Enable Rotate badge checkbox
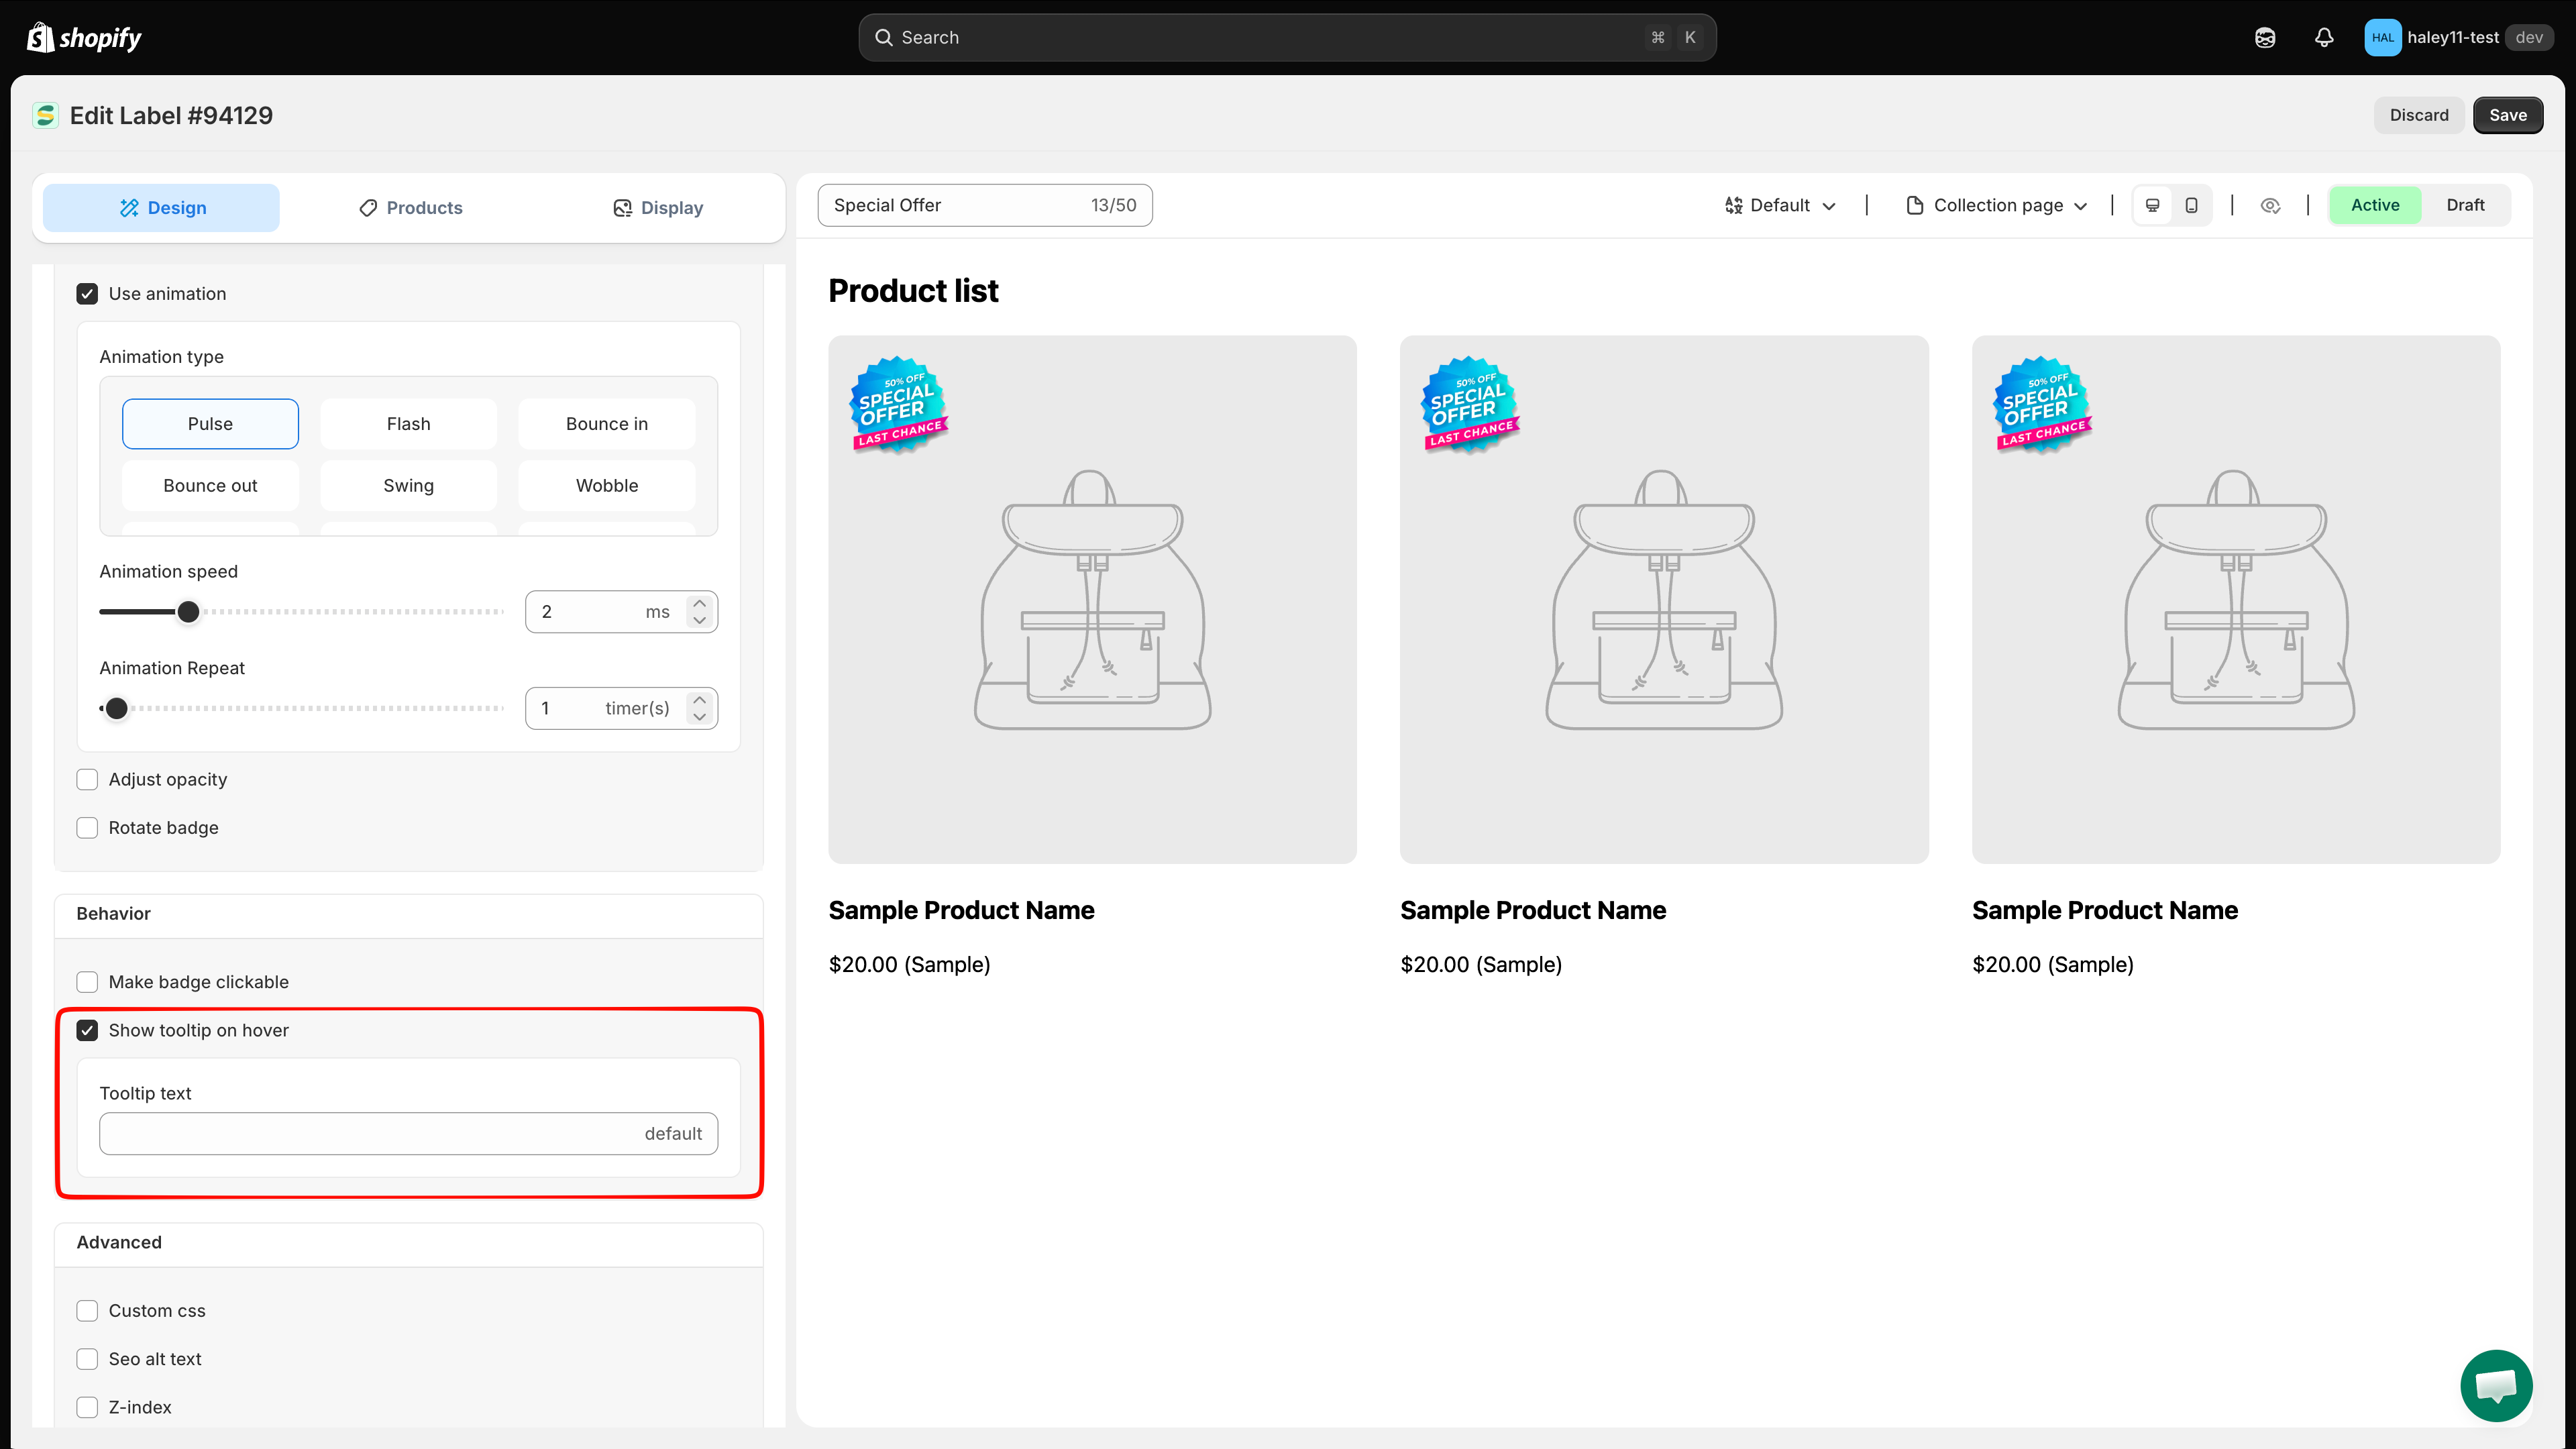 (87, 828)
